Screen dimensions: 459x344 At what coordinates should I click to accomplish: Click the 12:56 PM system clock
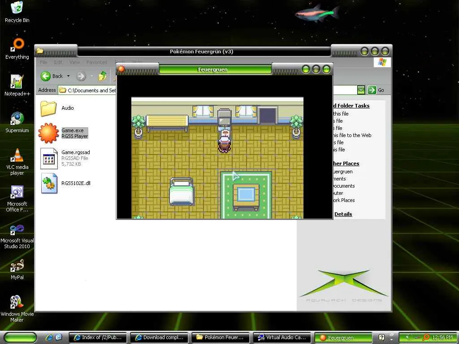pyautogui.click(x=442, y=337)
